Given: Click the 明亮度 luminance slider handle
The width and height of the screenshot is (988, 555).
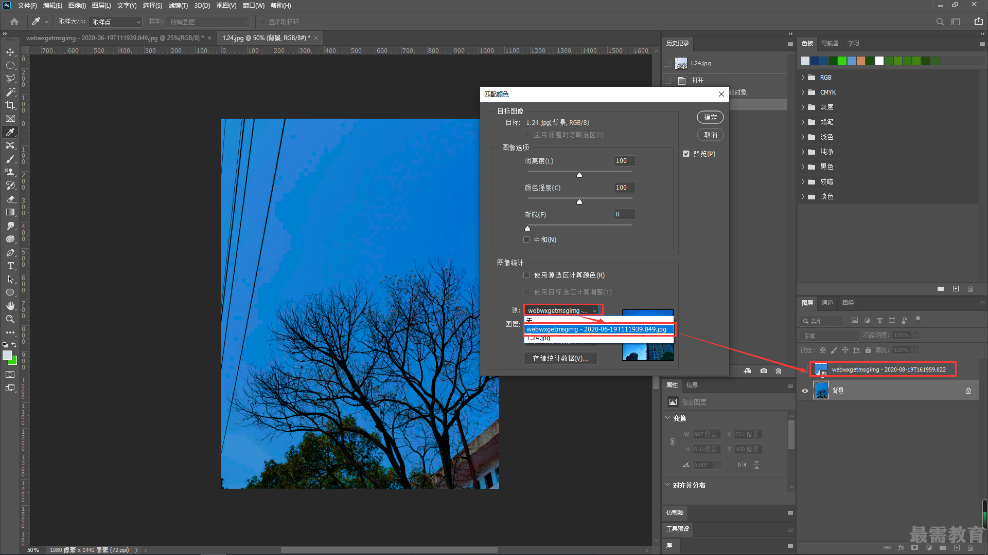Looking at the screenshot, I should (x=579, y=175).
